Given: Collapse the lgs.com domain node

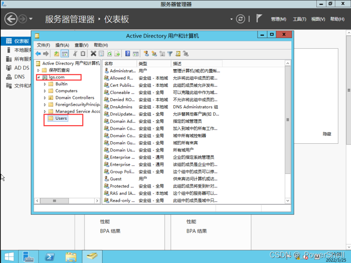Looking at the screenshot, I should (x=38, y=77).
